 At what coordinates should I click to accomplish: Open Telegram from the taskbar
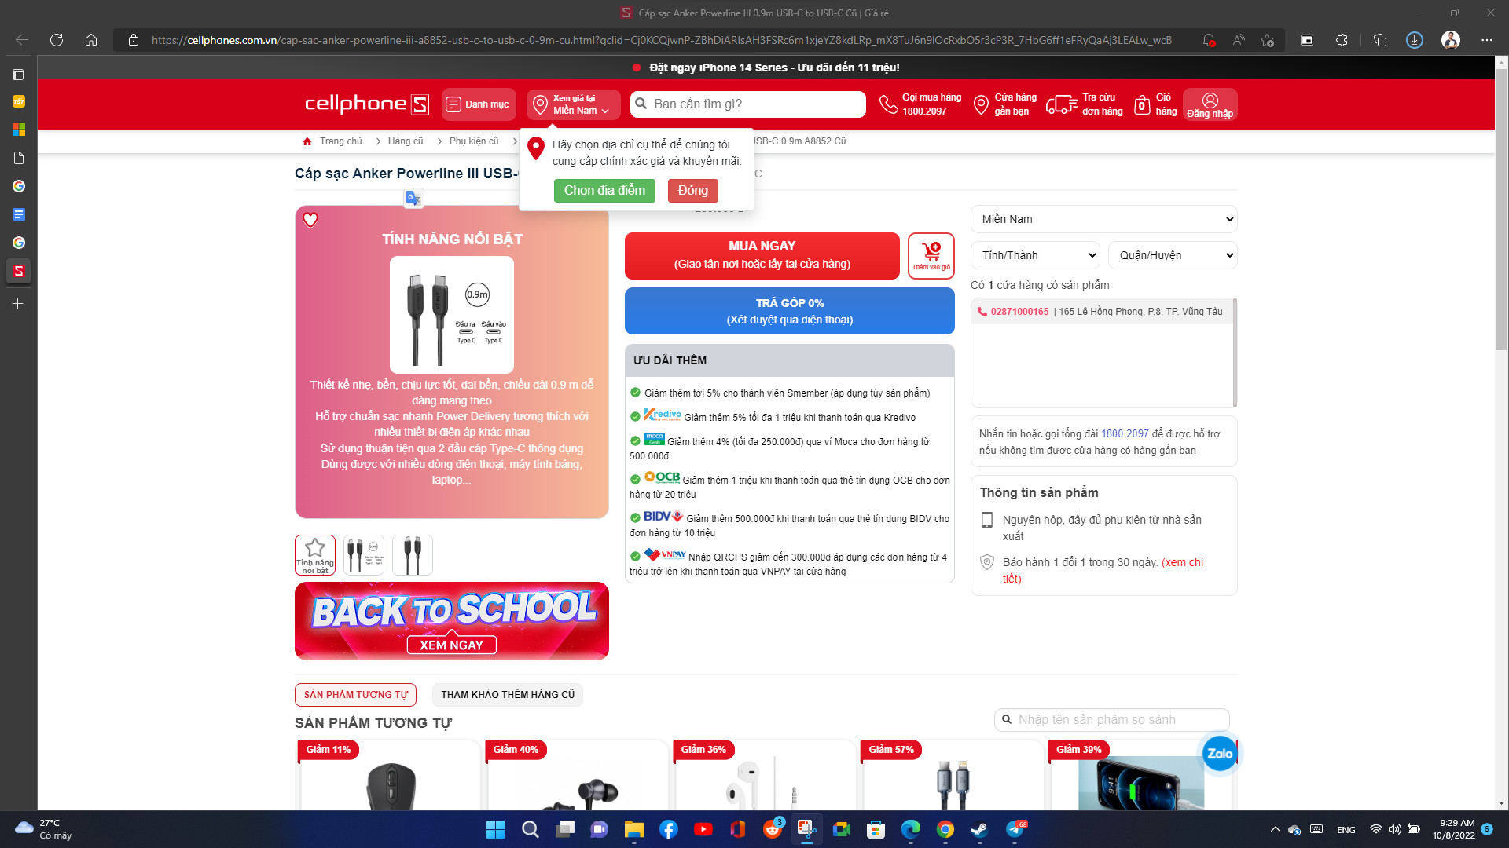pos(1014,829)
